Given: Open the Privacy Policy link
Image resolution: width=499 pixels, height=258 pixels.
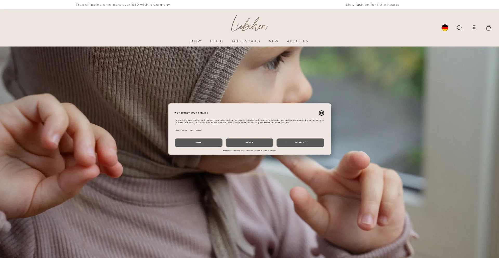Looking at the screenshot, I should (181, 130).
